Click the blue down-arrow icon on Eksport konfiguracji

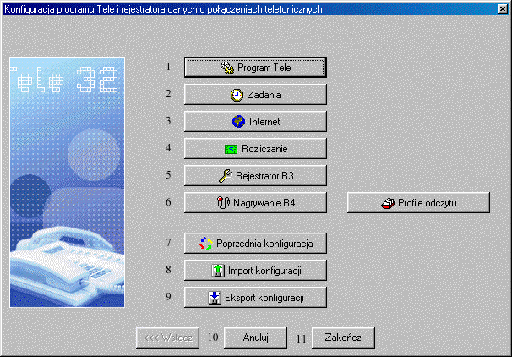214,298
